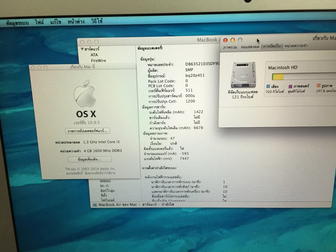The image size is (336, 252).
Task: Click the Pack Lot Code label
Action: pos(162,81)
